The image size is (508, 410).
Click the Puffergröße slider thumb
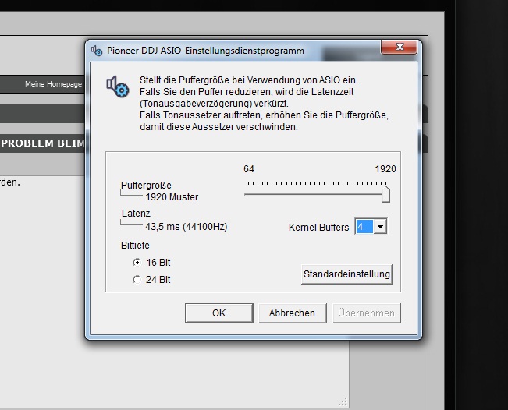click(385, 194)
